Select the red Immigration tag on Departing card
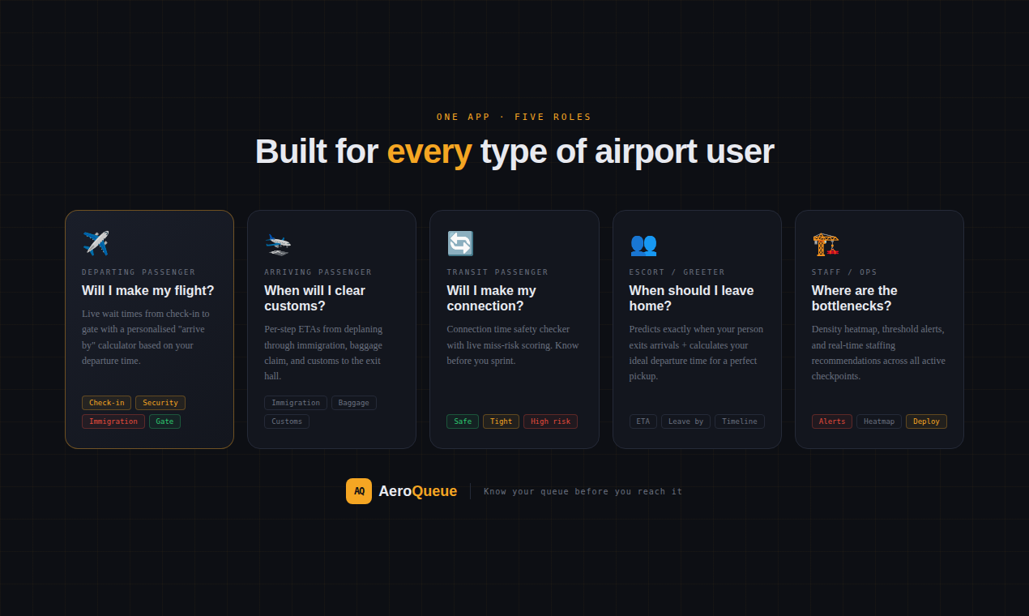This screenshot has height=616, width=1029. tap(113, 421)
